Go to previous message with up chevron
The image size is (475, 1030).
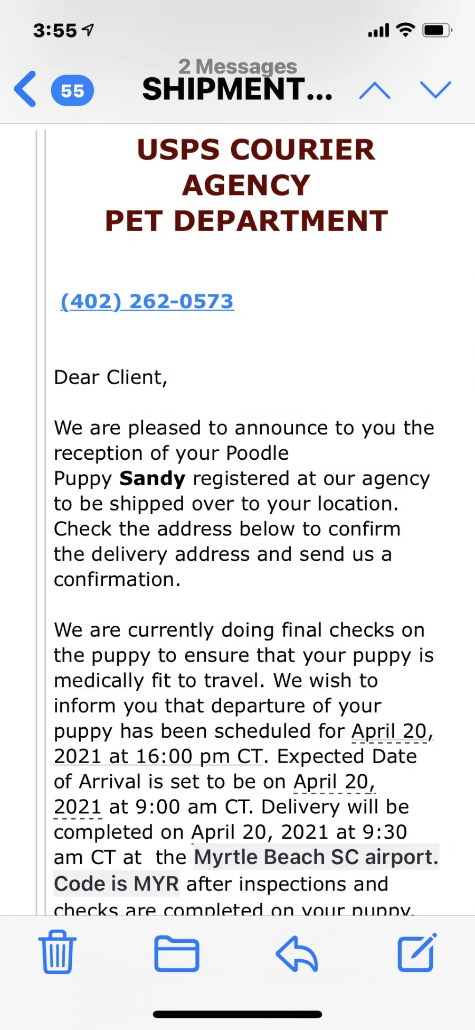[x=375, y=90]
